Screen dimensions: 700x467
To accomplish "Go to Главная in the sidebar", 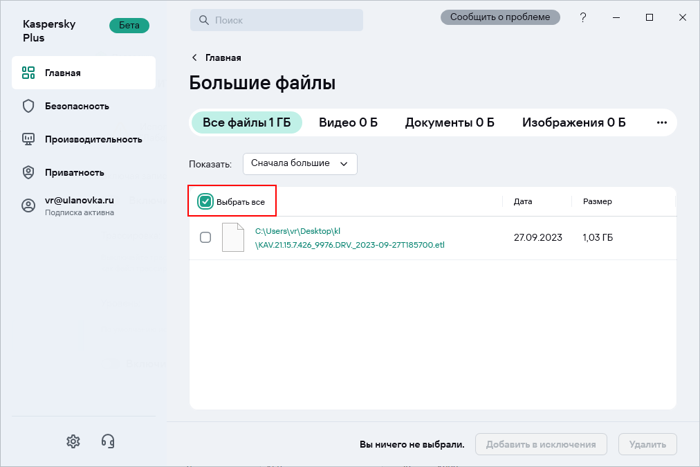I will [x=84, y=73].
